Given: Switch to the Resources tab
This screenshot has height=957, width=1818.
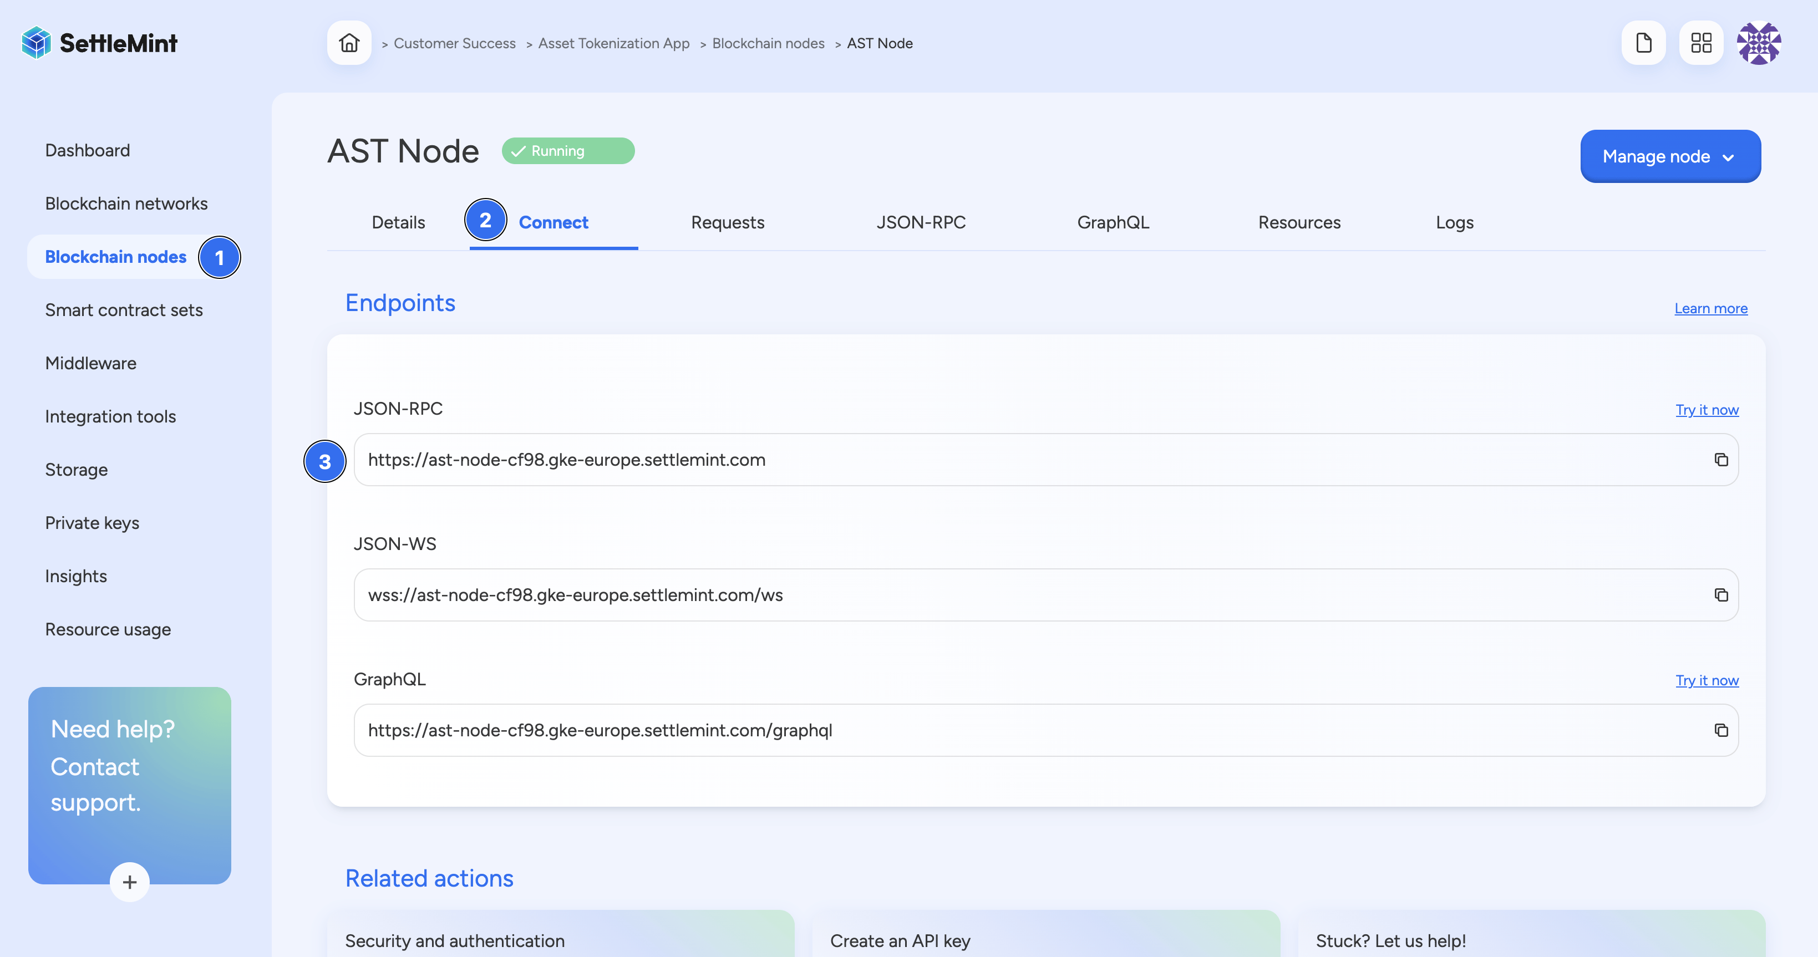Looking at the screenshot, I should click(x=1299, y=222).
